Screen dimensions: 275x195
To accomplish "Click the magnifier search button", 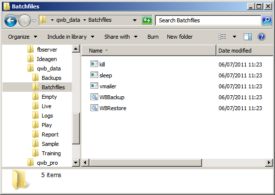I will point(267,20).
